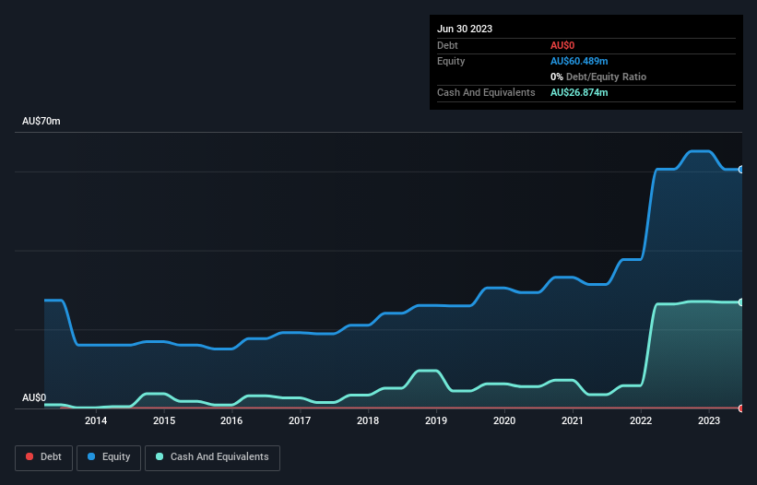Click the teal Cash legend dot
Screen dimensions: 757x485
click(x=160, y=456)
